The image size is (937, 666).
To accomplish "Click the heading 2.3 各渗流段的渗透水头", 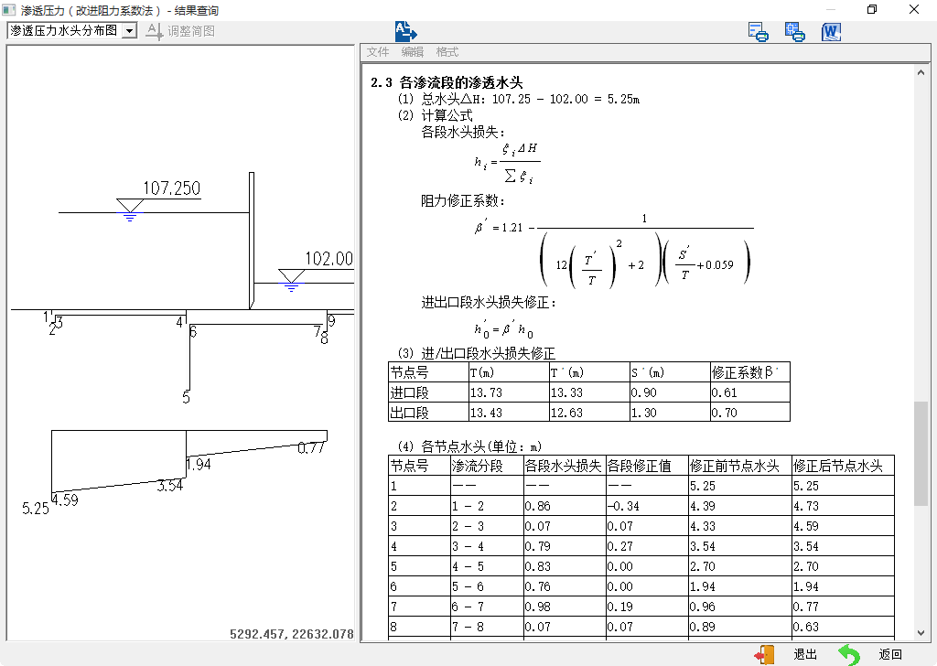I will 447,82.
